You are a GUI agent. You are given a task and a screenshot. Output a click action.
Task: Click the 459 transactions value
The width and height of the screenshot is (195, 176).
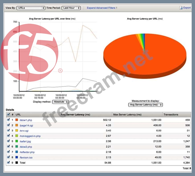188,120
